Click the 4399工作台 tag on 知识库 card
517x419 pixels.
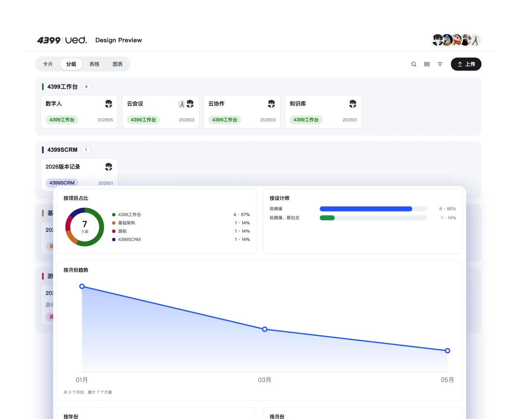point(306,120)
